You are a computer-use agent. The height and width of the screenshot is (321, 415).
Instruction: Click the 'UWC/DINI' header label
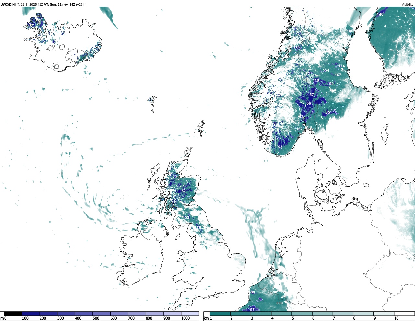(8, 5)
